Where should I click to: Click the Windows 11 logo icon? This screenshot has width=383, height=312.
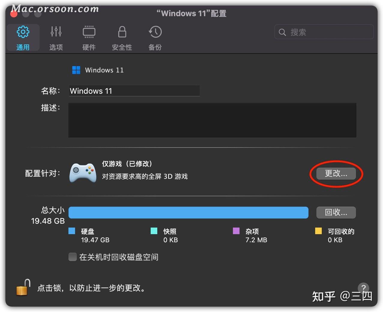click(76, 70)
